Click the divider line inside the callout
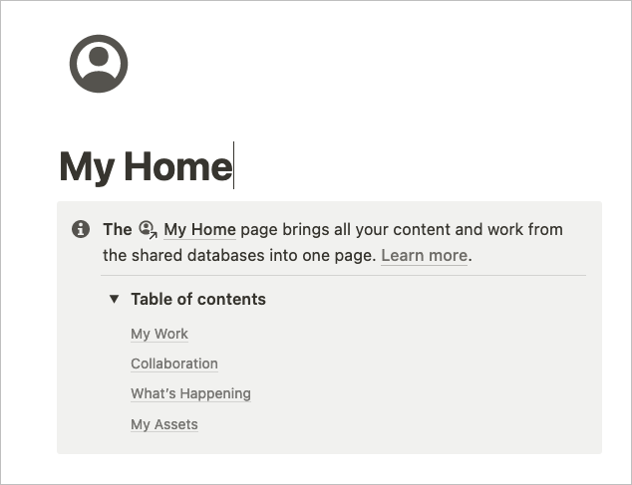This screenshot has width=632, height=485. [x=343, y=276]
